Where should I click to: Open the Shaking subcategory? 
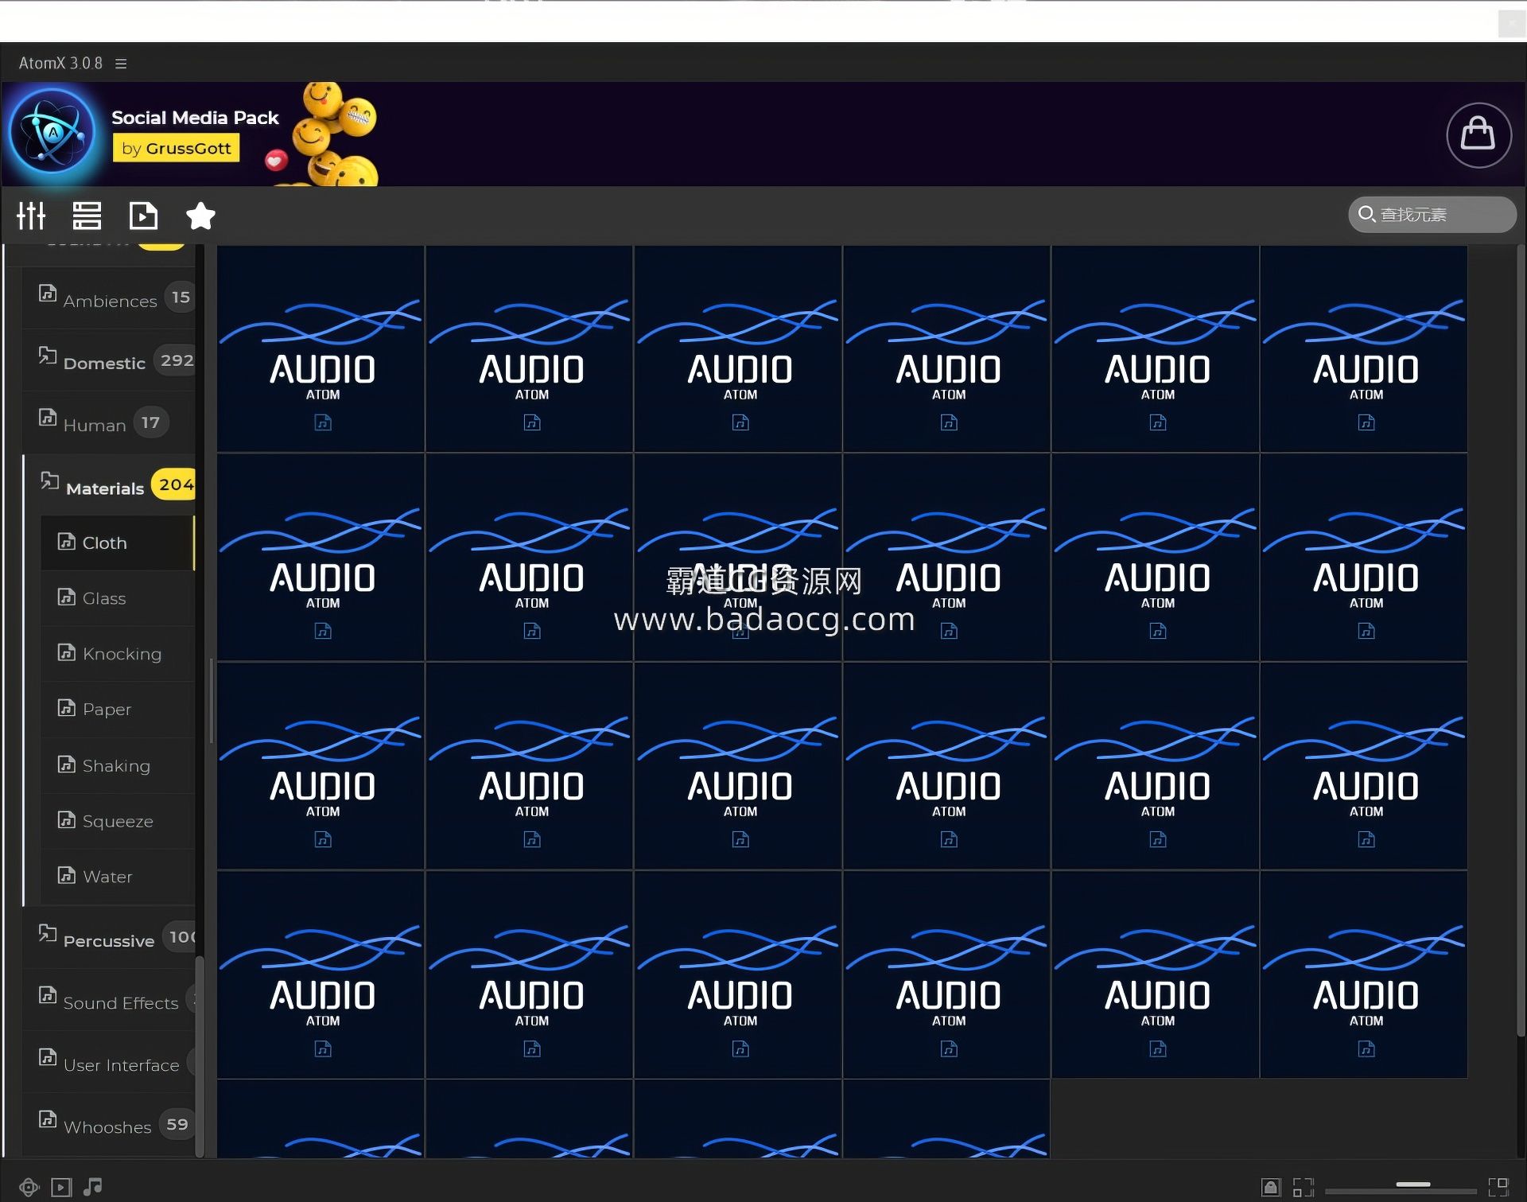pos(118,765)
